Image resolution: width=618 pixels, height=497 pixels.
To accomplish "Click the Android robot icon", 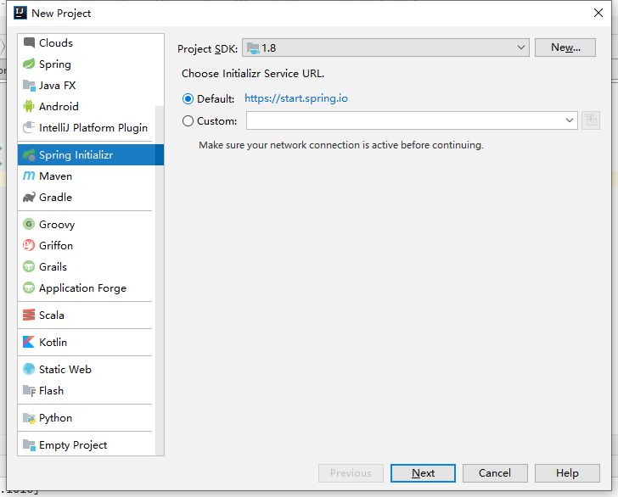I will (x=29, y=107).
